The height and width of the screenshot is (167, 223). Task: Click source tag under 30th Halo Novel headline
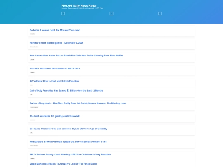pos(33,72)
